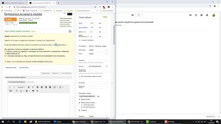This screenshot has height=124, width=221.
Task: Click in the work text editor area
Action: [x=38, y=105]
